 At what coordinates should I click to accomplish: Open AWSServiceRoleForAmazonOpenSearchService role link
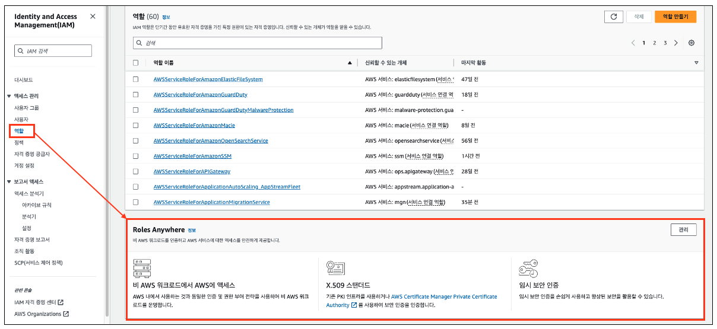tap(211, 140)
